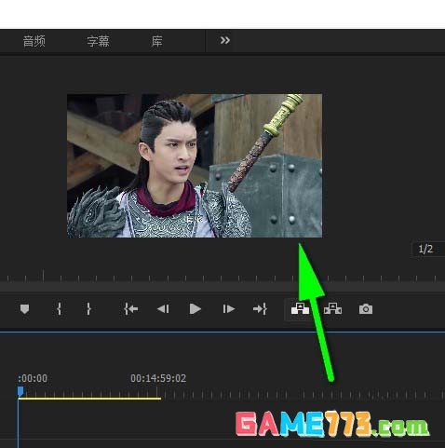Step forward one frame
The width and height of the screenshot is (445, 448).
click(x=229, y=309)
